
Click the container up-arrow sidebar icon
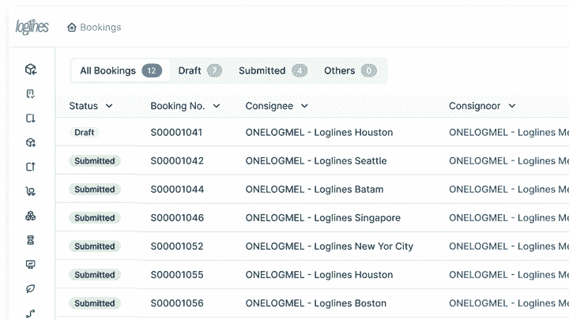click(31, 167)
